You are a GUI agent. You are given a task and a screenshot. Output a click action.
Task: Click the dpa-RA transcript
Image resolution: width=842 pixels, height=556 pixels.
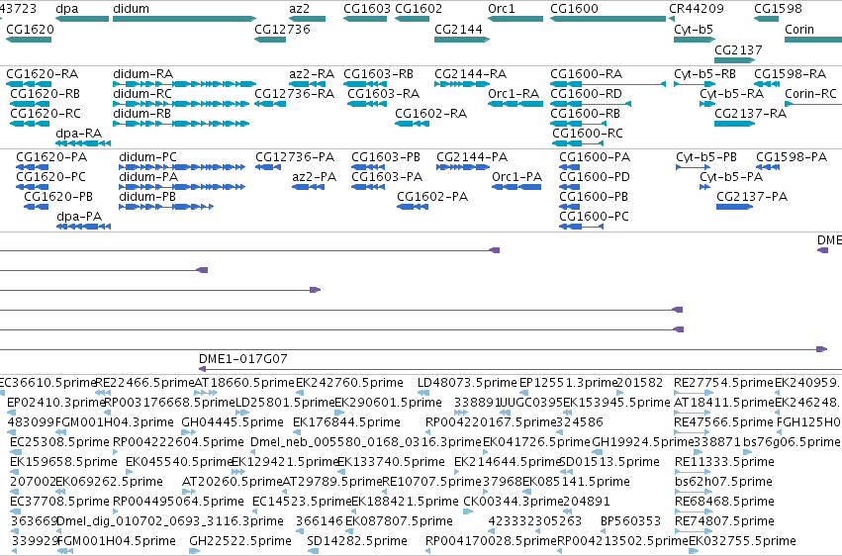click(x=83, y=143)
